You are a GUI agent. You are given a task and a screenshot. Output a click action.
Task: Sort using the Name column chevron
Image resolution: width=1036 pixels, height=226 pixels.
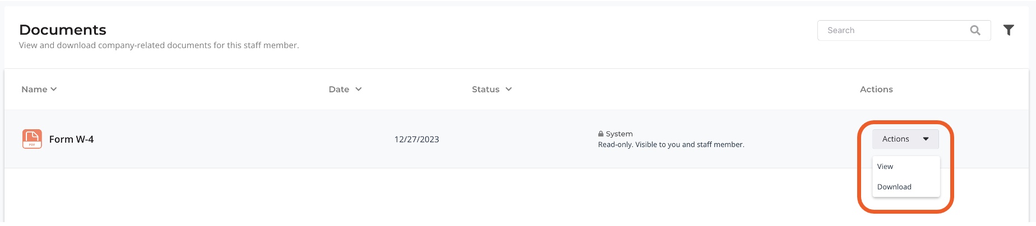click(x=54, y=89)
